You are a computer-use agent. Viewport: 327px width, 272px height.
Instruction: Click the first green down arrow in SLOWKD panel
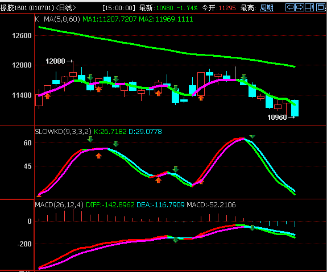pos(90,139)
